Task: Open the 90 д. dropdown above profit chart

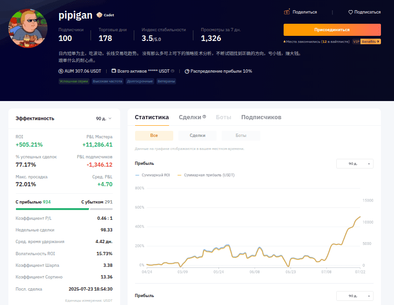Action: coord(355,164)
